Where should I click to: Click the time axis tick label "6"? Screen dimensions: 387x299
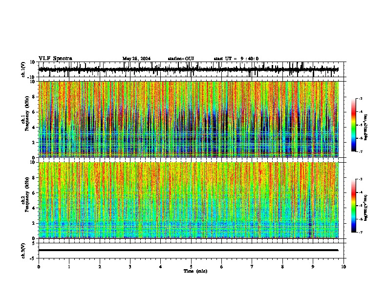(222, 267)
